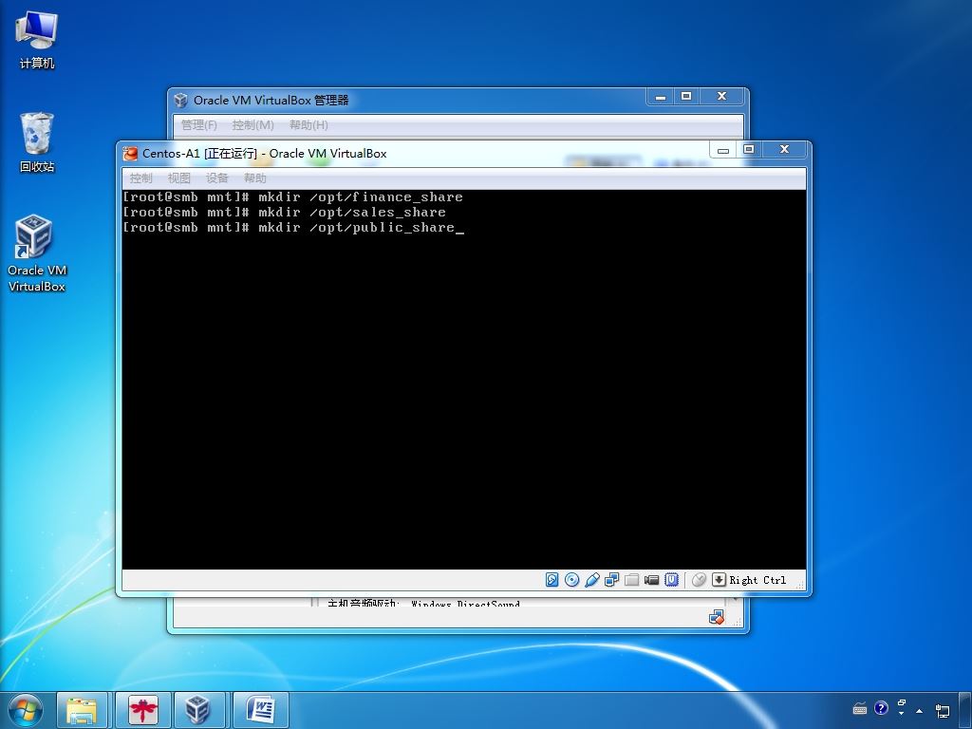Toggle mouse integration indicator in status bar

pos(699,580)
